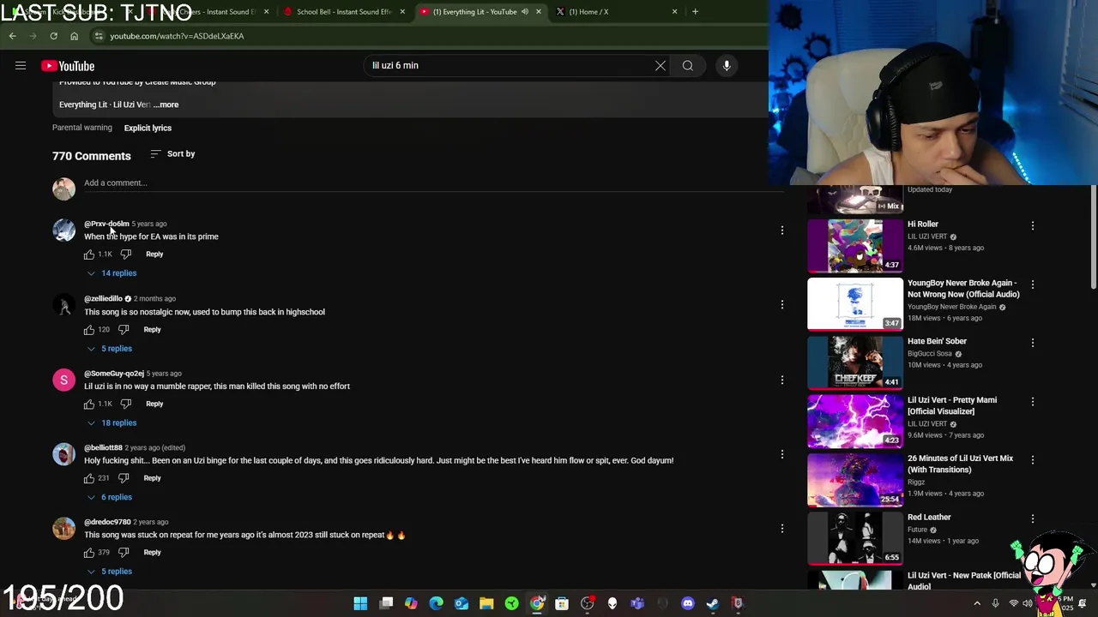Close the School Bell tab
The image size is (1098, 617).
(x=402, y=12)
